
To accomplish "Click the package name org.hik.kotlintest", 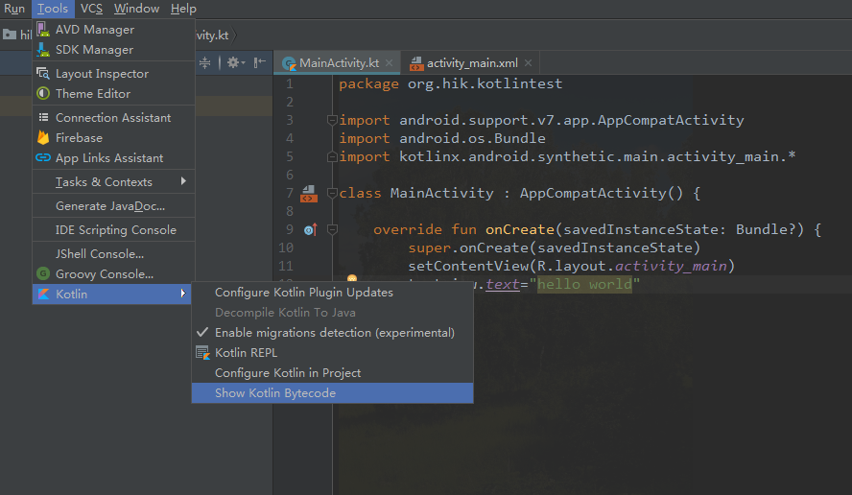I will pyautogui.click(x=485, y=83).
